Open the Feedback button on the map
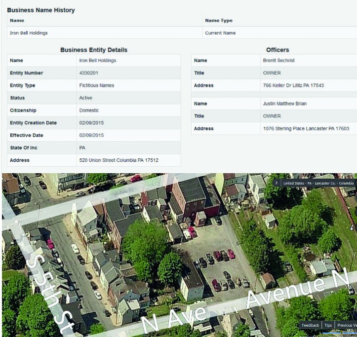The image size is (357, 337). [310, 325]
